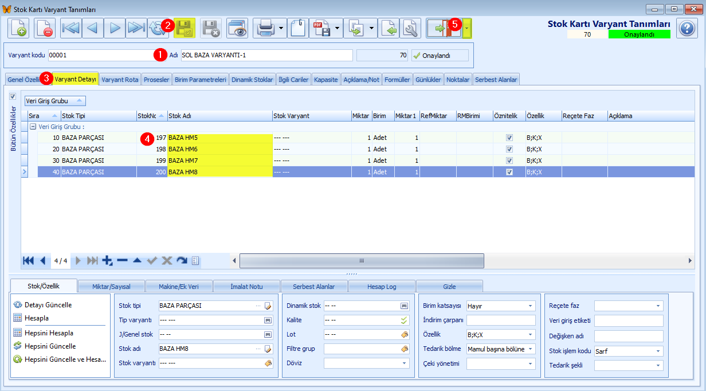Cancel changes using floppy with X icon

[x=211, y=28]
